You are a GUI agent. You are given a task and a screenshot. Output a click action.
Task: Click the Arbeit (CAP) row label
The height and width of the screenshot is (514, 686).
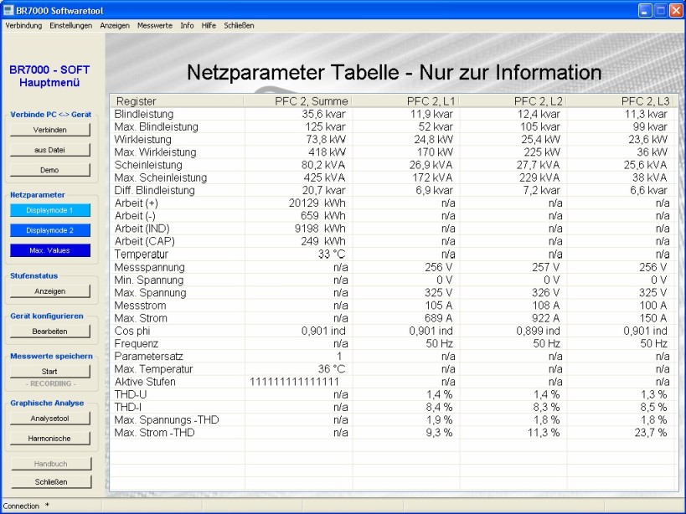point(144,241)
